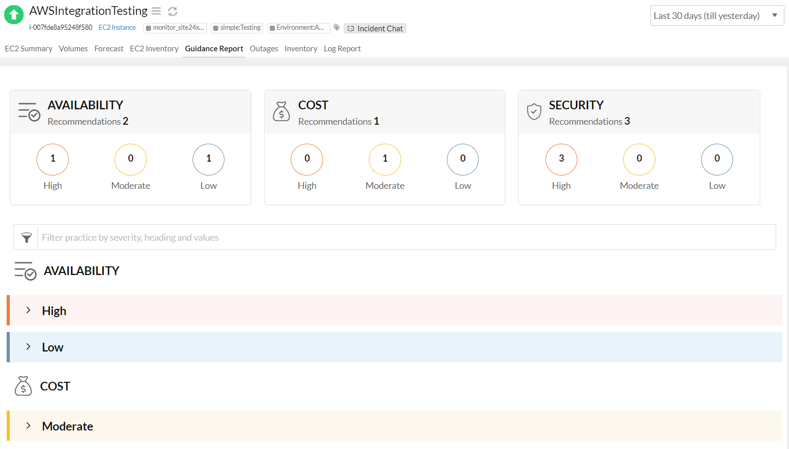Open the EC2 Instance link

coord(117,27)
